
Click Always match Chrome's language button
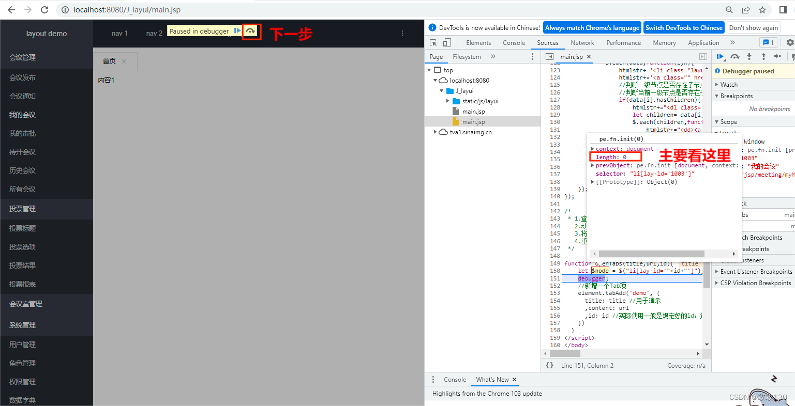[x=592, y=28]
